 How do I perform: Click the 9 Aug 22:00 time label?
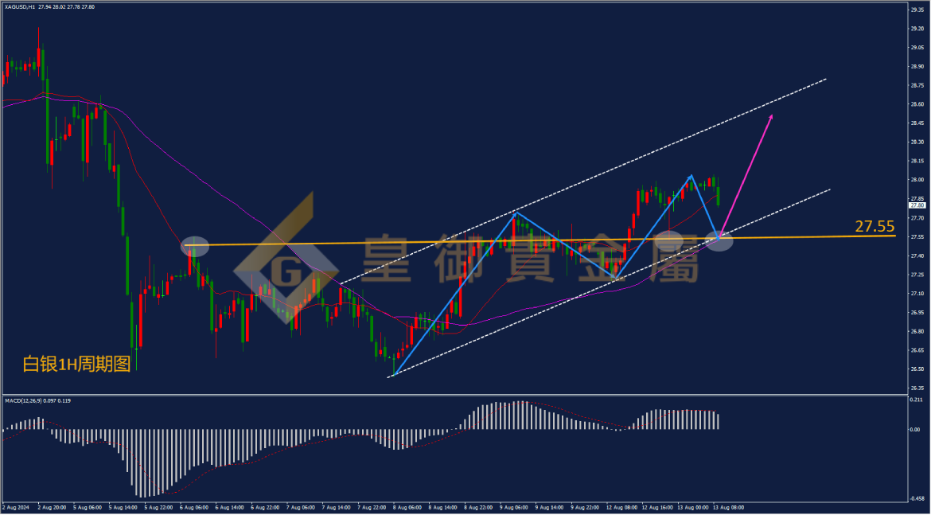pyautogui.click(x=586, y=508)
